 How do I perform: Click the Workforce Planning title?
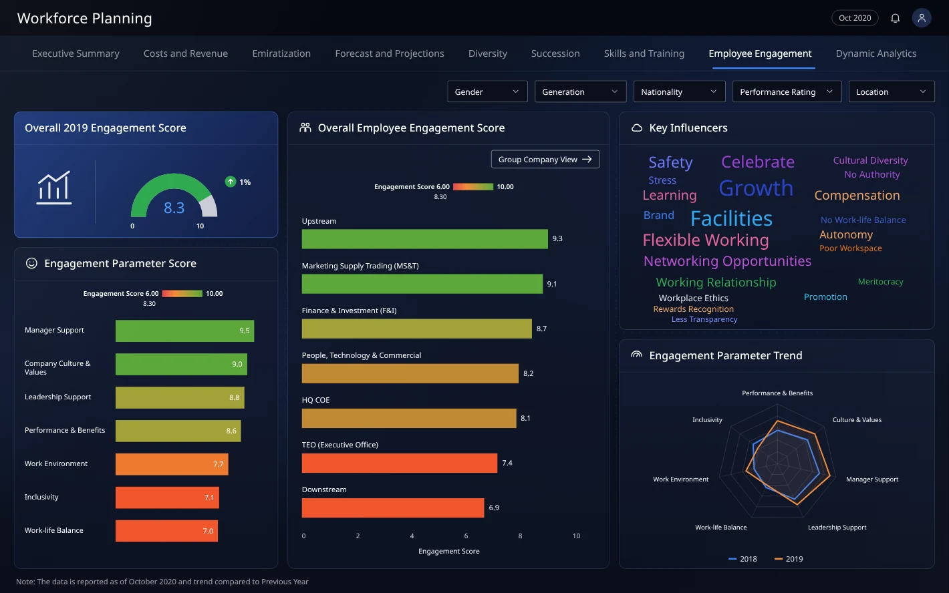click(85, 18)
